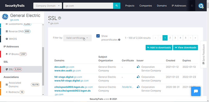
Task: Open the www.fdl-stage.digital.ge.com link
Action: (x=72, y=81)
